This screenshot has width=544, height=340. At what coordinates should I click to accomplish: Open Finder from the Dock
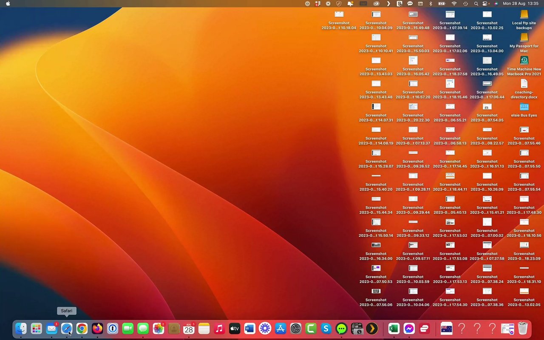pyautogui.click(x=21, y=329)
